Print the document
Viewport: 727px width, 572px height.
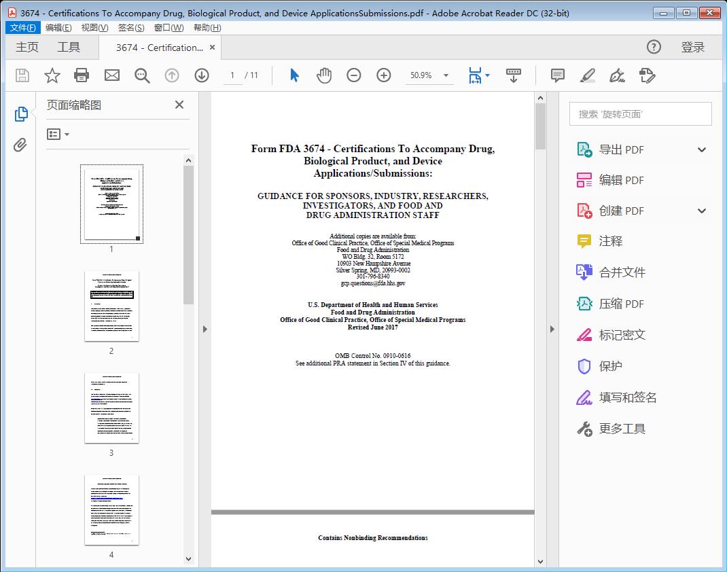pyautogui.click(x=82, y=75)
